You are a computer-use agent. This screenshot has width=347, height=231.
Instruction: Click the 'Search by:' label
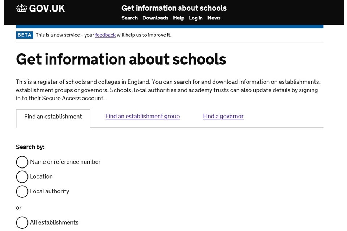(x=30, y=147)
